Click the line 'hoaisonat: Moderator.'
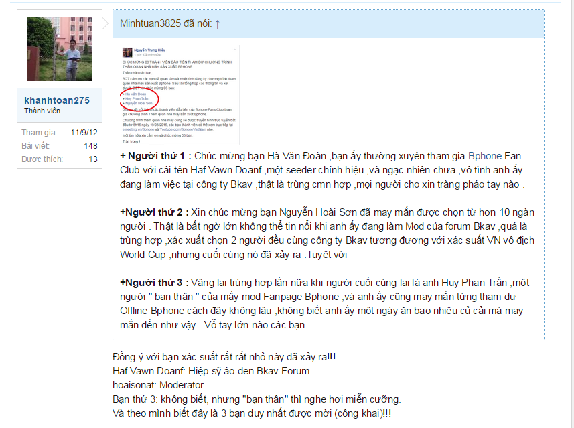Screen dimensions: 574x428 pyautogui.click(x=159, y=385)
